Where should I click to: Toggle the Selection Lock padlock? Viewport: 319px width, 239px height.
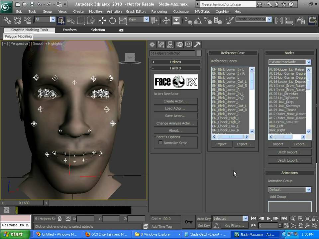click(x=59, y=219)
